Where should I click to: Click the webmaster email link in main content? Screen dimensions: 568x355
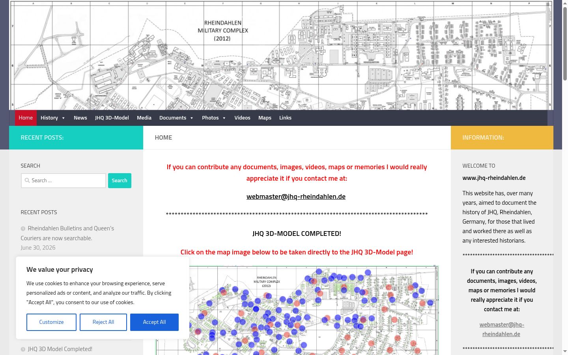(296, 196)
